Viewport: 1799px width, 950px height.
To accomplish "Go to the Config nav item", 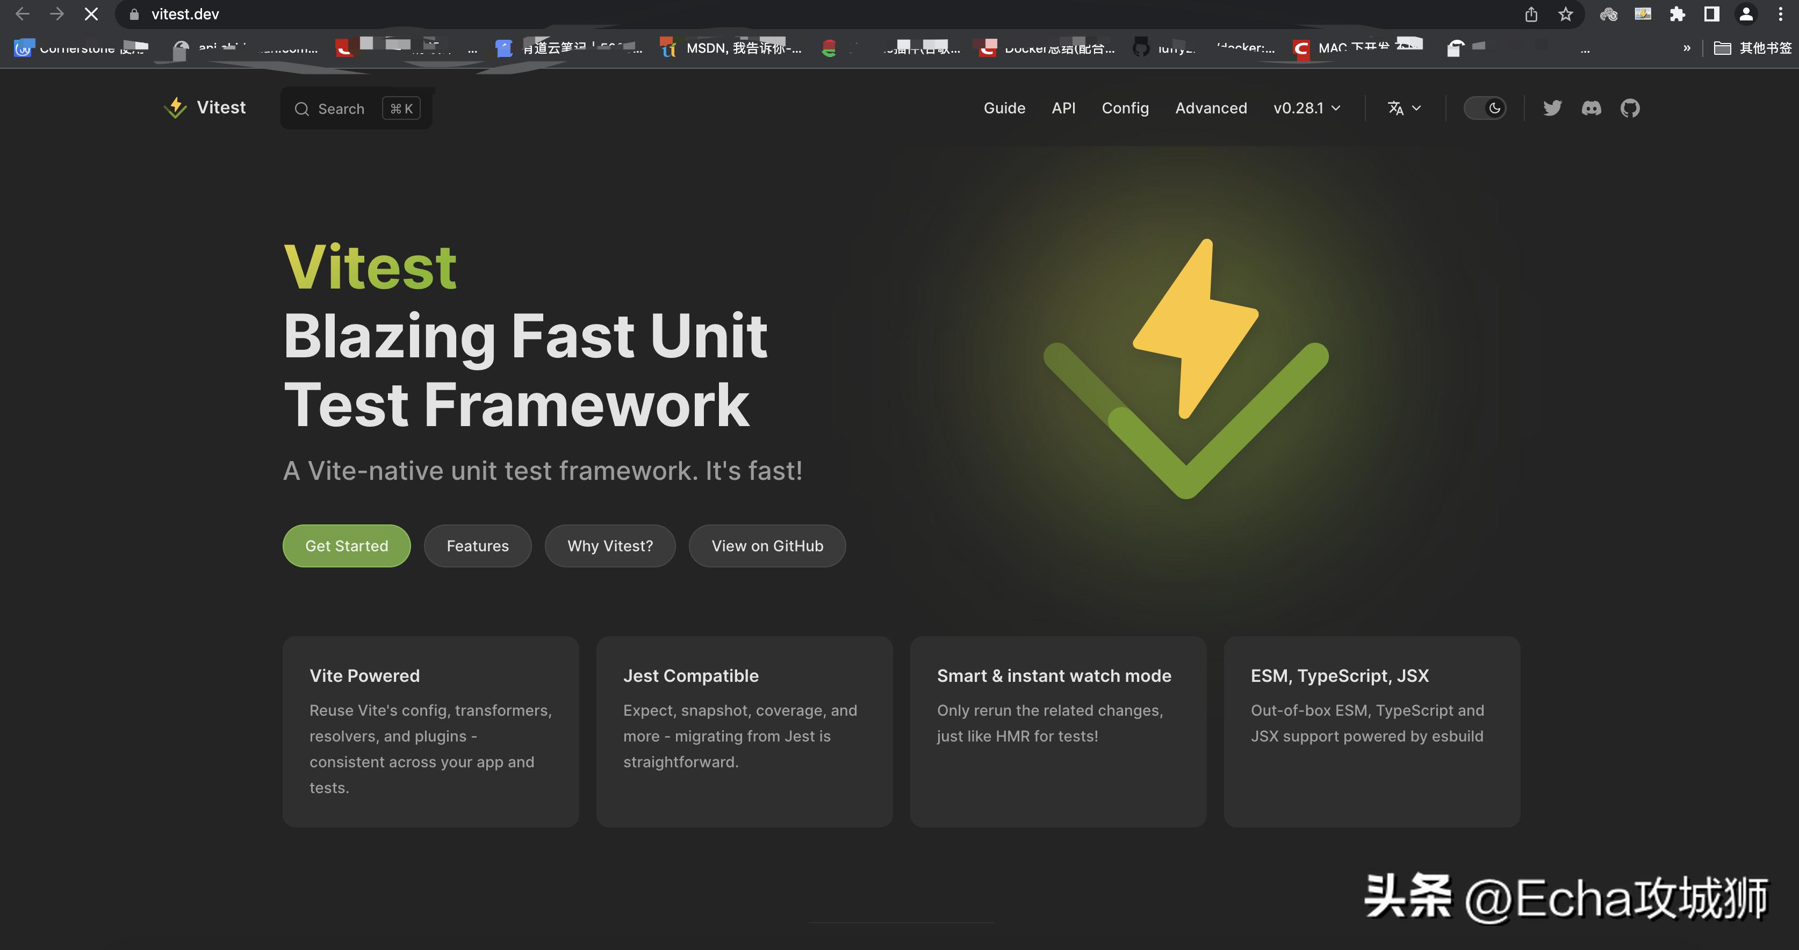I will click(x=1124, y=109).
